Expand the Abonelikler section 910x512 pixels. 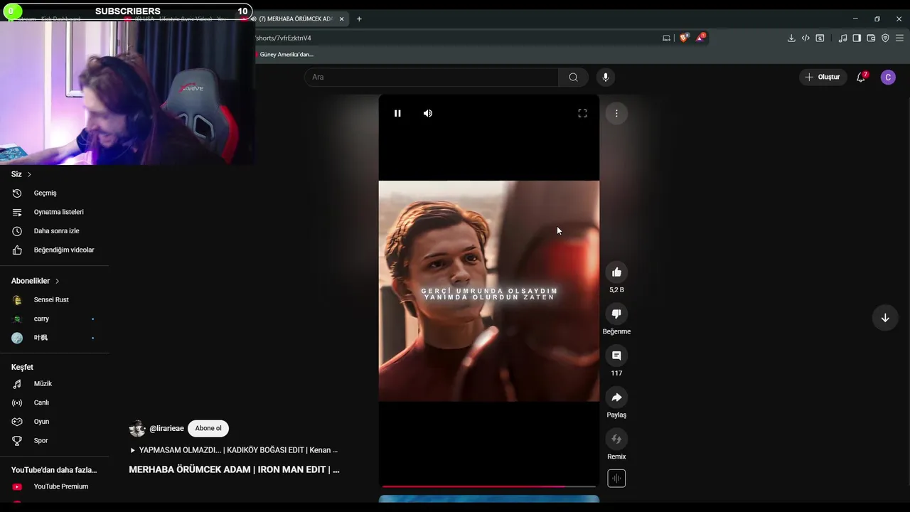tap(36, 281)
